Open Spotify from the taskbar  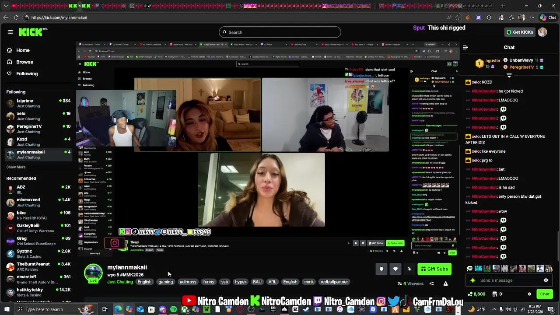[174, 309]
